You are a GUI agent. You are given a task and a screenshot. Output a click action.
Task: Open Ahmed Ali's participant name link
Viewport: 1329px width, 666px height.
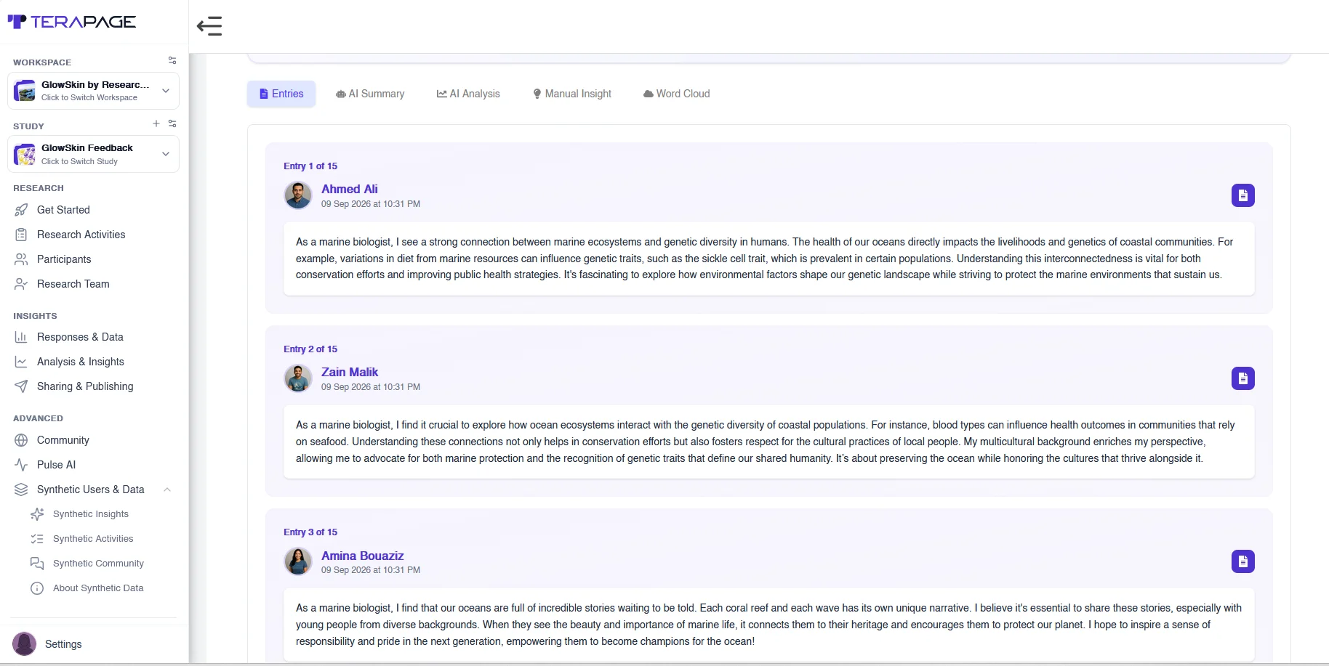[350, 189]
